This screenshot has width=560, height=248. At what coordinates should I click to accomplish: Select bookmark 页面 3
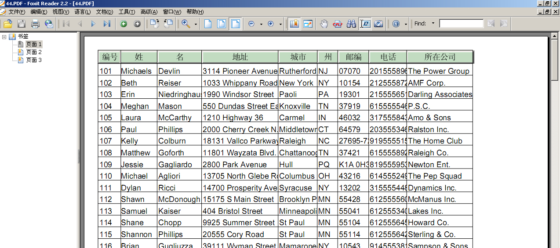33,60
